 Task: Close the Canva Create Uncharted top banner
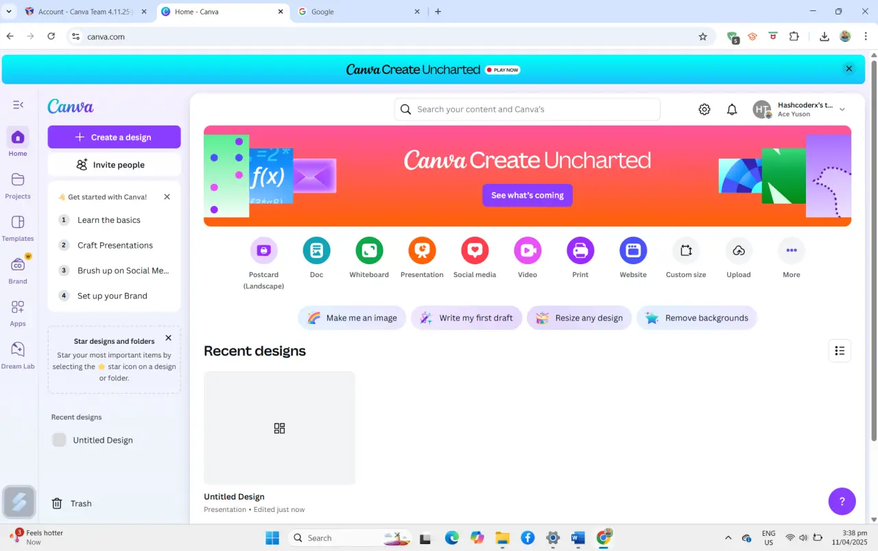(849, 69)
